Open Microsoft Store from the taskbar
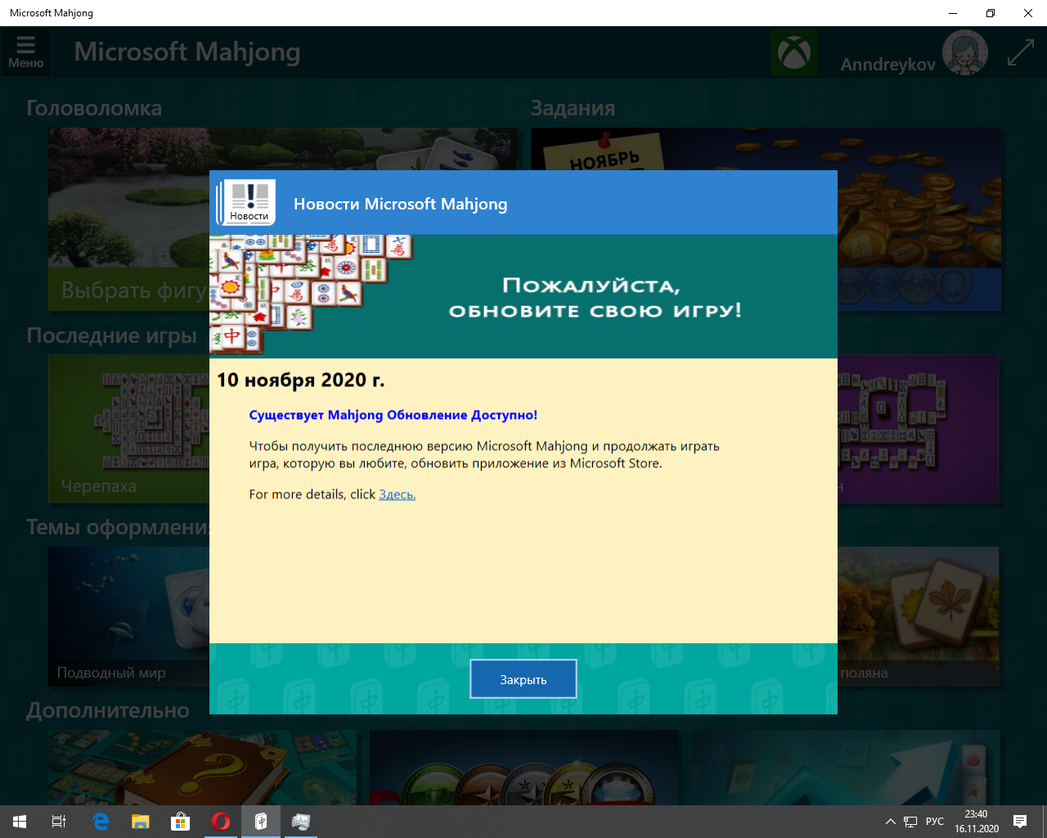The height and width of the screenshot is (838, 1047). [180, 822]
